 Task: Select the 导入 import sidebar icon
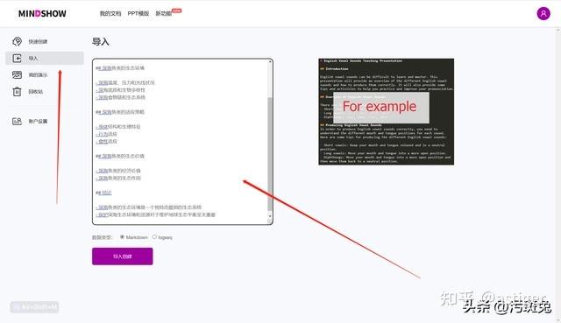(17, 59)
